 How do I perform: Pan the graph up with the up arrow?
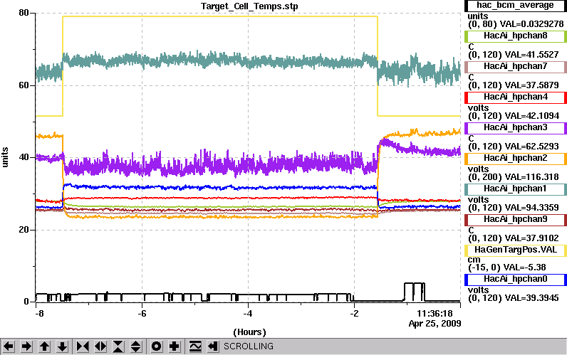click(44, 346)
